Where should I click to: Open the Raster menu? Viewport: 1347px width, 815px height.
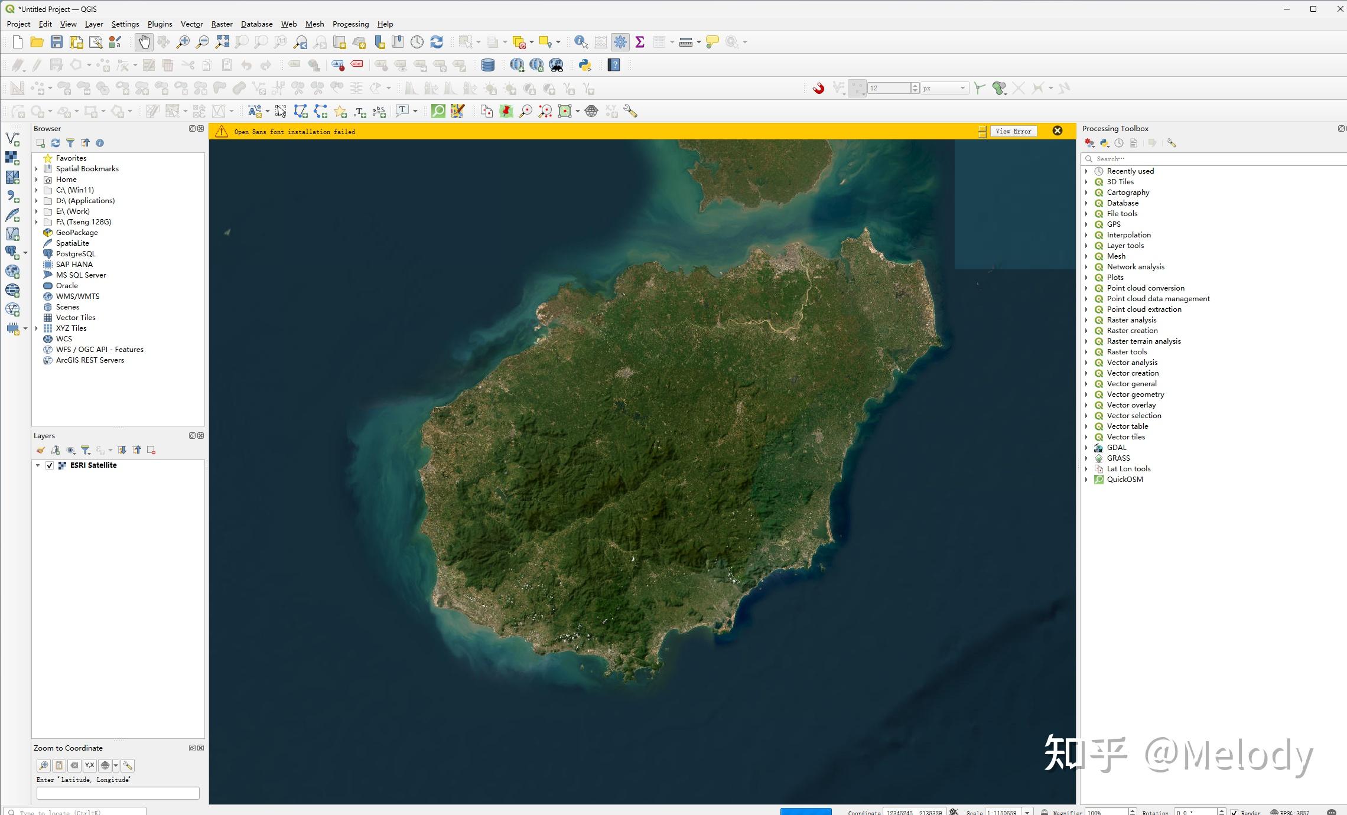[x=222, y=24]
